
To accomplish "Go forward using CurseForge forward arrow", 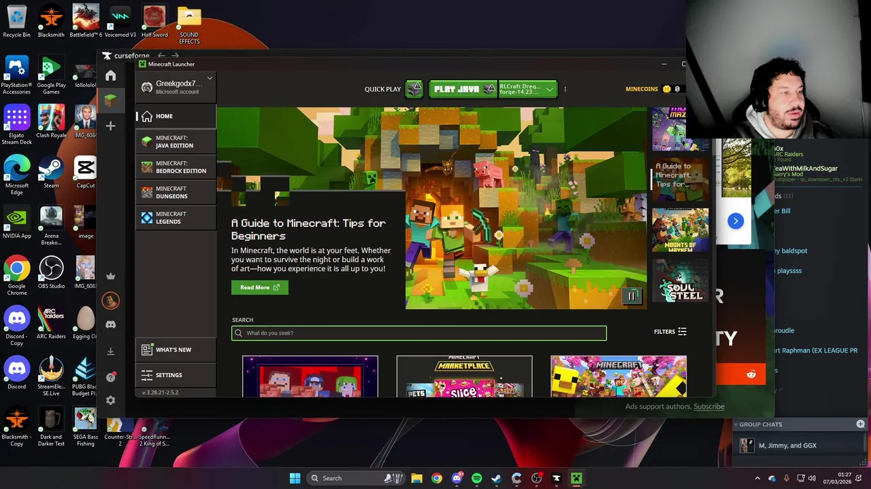I will tap(176, 56).
